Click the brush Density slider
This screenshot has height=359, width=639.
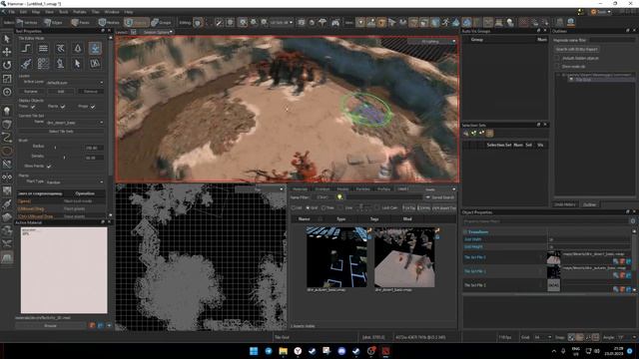[65, 158]
